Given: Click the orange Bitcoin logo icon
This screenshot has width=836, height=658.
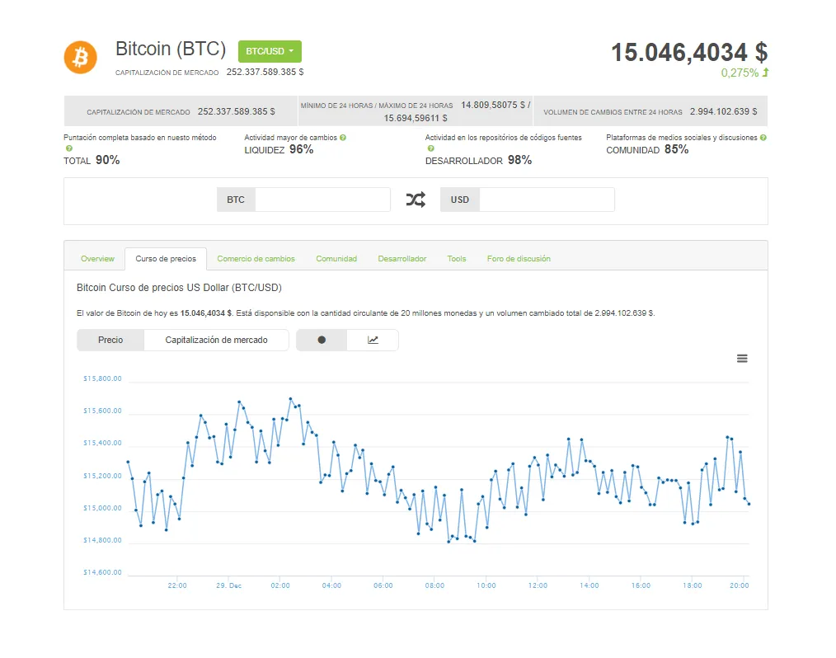Looking at the screenshot, I should point(81,57).
